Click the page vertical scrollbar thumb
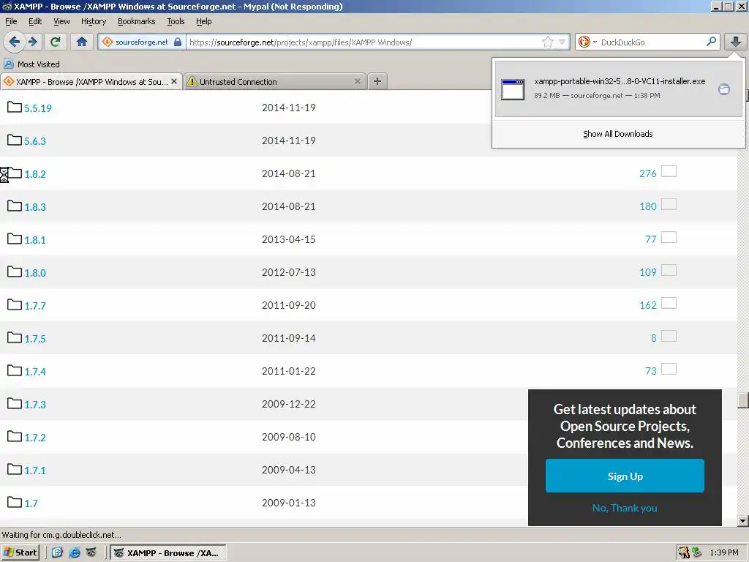This screenshot has width=749, height=562. [743, 400]
